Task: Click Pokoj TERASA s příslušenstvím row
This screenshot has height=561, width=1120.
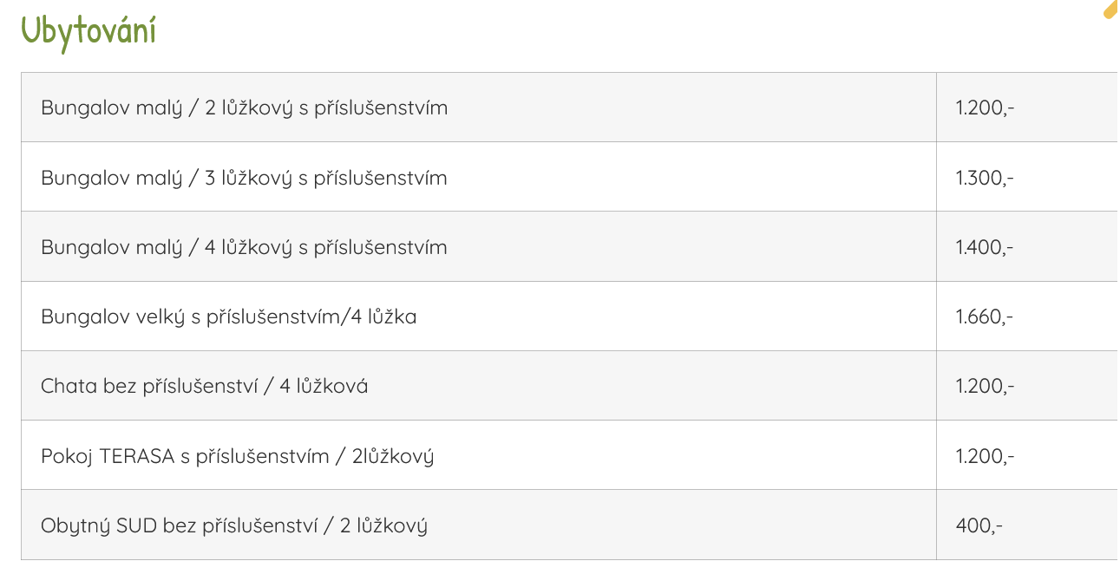Action: (x=569, y=455)
